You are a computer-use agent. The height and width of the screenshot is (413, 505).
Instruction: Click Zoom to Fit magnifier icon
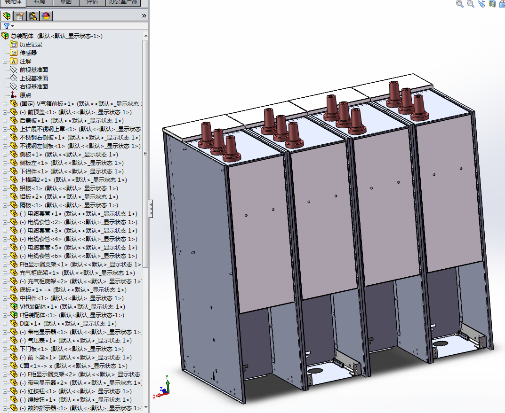pyautogui.click(x=460, y=4)
